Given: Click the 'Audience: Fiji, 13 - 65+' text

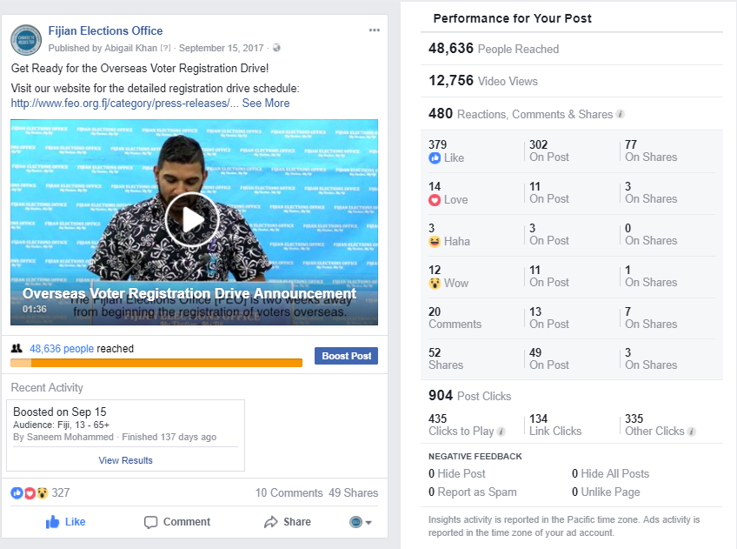Looking at the screenshot, I should tap(61, 425).
